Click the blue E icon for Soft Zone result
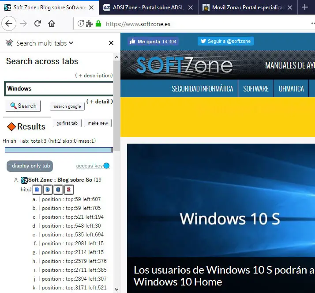Screen dimensions: 315x293 pyautogui.click(x=58, y=190)
